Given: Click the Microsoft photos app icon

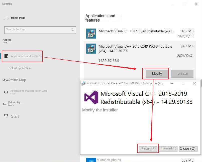Looking at the screenshot, I should pos(91,160).
